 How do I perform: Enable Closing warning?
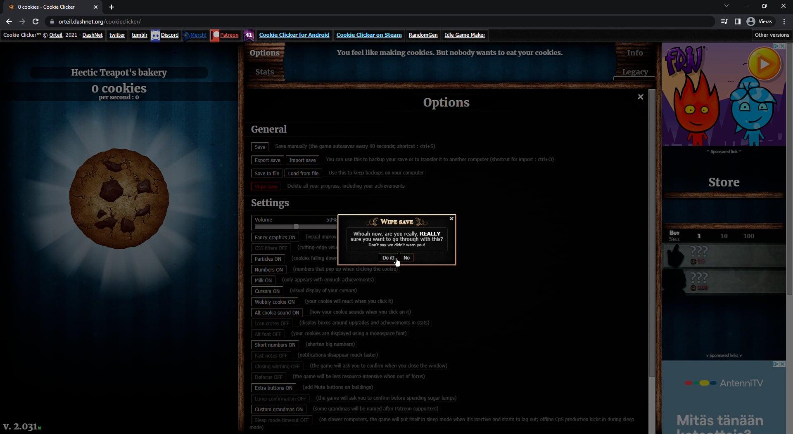click(x=277, y=366)
